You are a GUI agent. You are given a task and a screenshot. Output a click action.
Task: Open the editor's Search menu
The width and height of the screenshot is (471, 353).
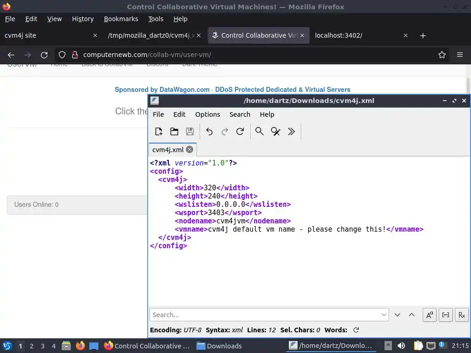point(240,114)
